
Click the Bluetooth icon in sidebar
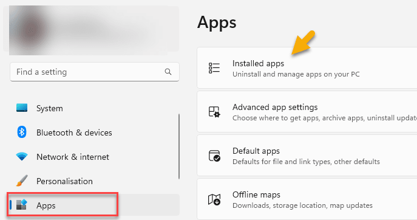point(22,132)
